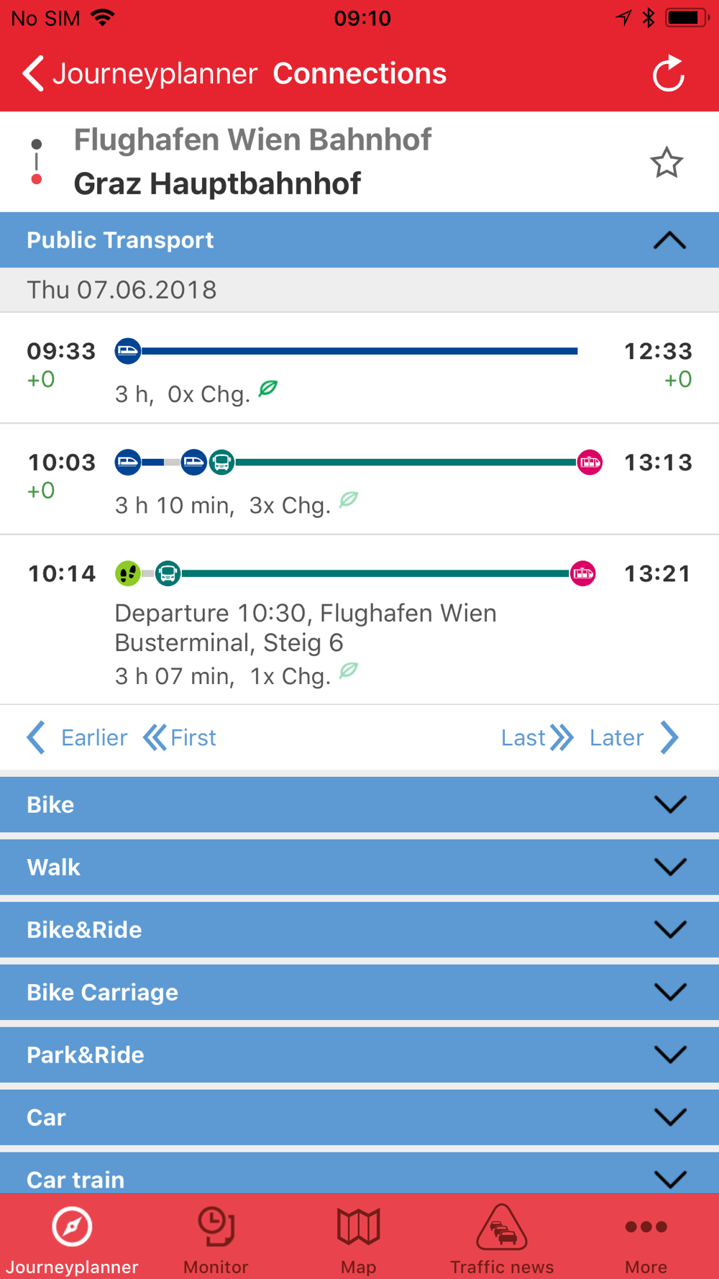Select the 09:33 direct train connection
The width and height of the screenshot is (719, 1279).
359,368
